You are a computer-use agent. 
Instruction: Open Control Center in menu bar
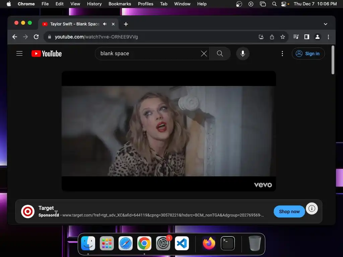point(284,4)
